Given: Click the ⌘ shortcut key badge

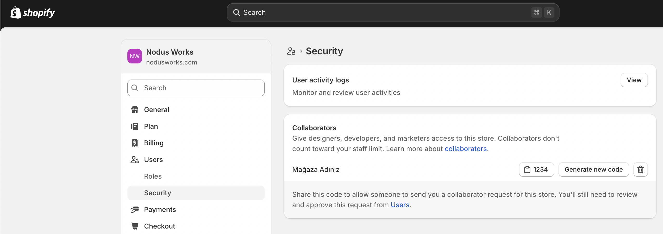Looking at the screenshot, I should [536, 12].
